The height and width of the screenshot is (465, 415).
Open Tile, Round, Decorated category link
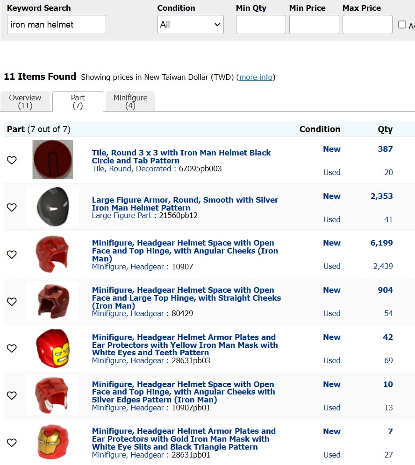[x=131, y=169]
